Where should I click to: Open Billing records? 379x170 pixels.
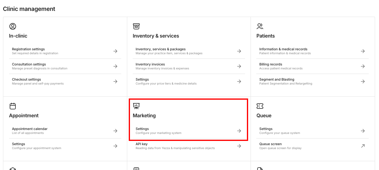pos(312,66)
